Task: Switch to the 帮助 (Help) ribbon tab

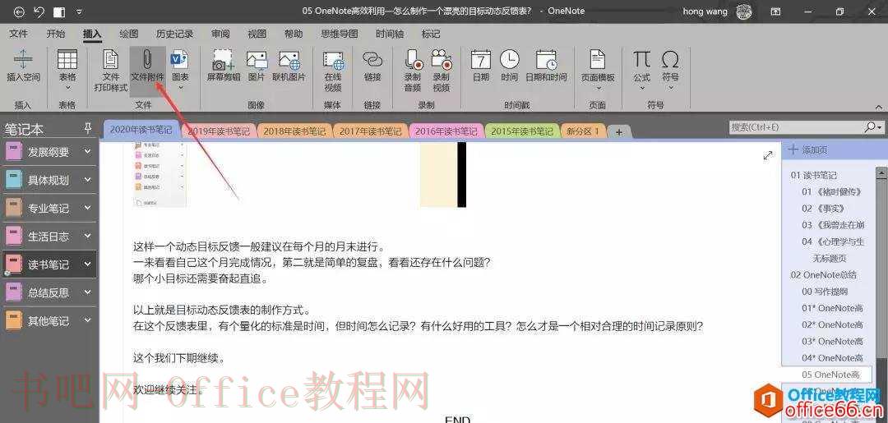Action: coord(294,34)
